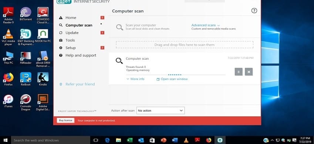Open the Tools section

coord(70,40)
